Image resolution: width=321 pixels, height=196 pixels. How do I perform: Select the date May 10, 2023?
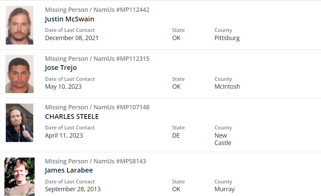63,87
